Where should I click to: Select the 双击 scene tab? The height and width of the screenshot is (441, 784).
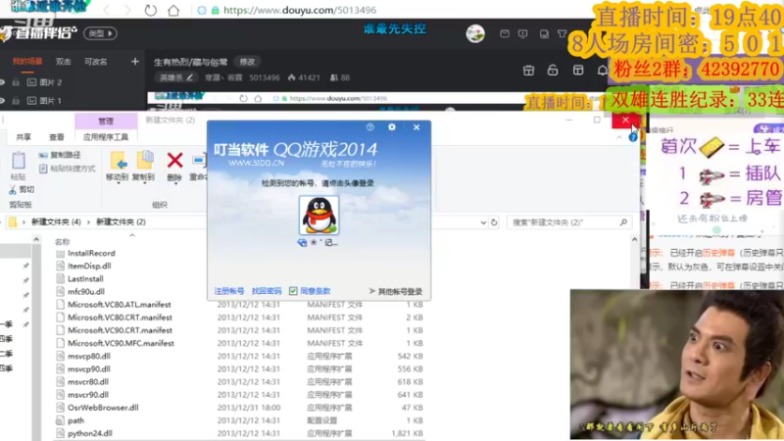pyautogui.click(x=63, y=62)
